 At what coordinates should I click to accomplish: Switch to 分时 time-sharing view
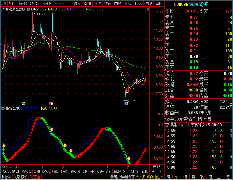(12, 3)
